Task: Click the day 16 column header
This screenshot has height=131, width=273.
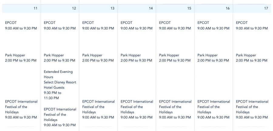Action: 227,8
